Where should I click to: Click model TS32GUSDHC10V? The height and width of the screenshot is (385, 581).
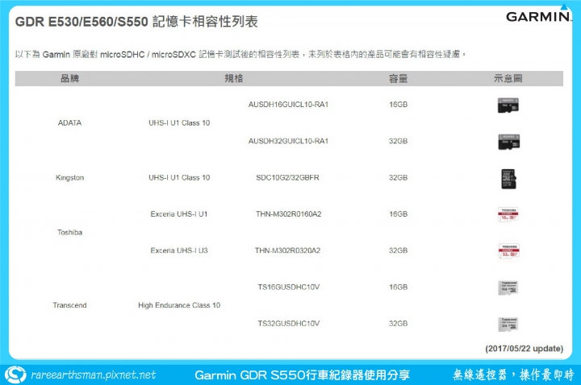[x=289, y=324]
